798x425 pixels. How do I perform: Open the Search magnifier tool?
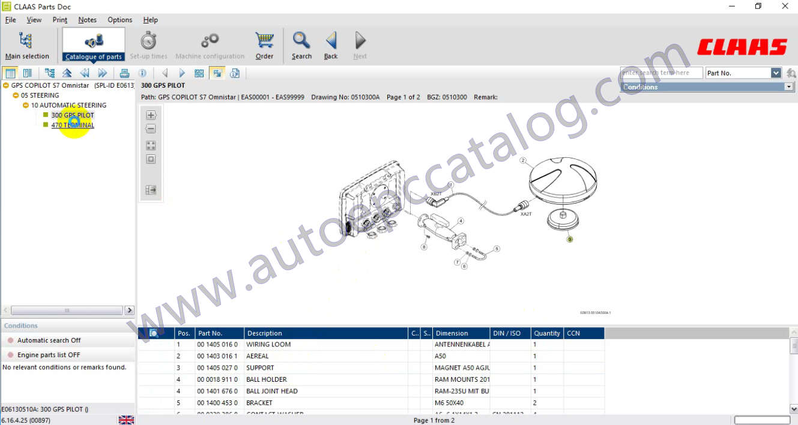(x=301, y=46)
